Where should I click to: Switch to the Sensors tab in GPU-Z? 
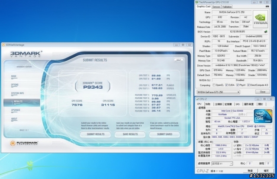216,7
